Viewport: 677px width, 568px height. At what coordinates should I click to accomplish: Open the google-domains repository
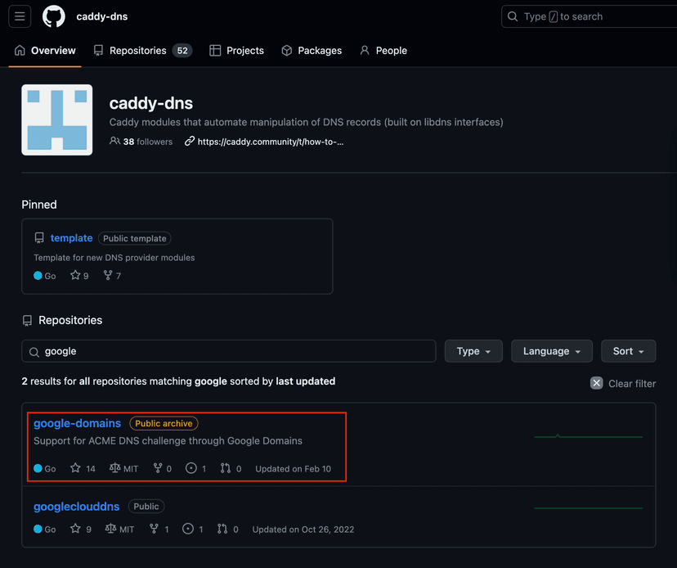pos(77,423)
